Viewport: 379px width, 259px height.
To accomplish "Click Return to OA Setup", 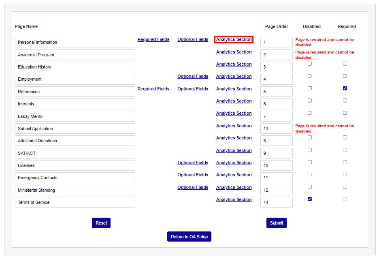I will 189,236.
